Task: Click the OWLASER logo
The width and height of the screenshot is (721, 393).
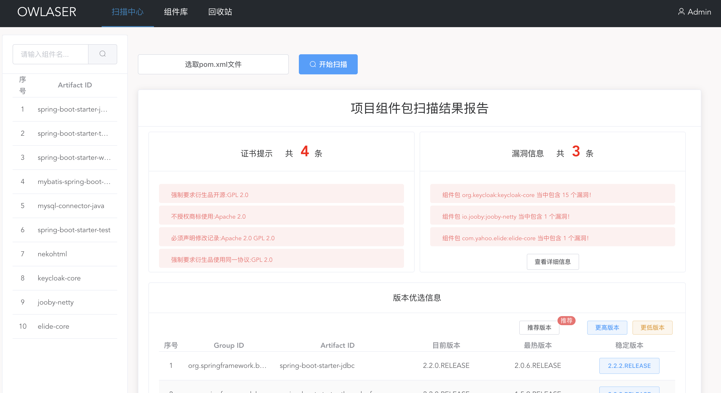Action: (47, 12)
